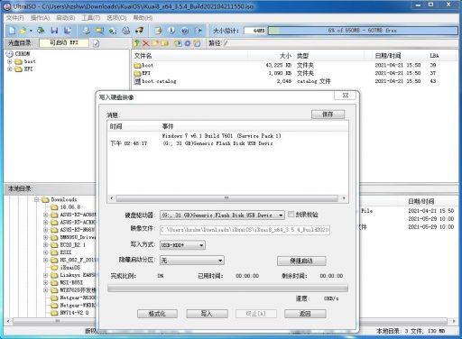Click the size total capacity bar
The width and height of the screenshot is (462, 339).
363,31
